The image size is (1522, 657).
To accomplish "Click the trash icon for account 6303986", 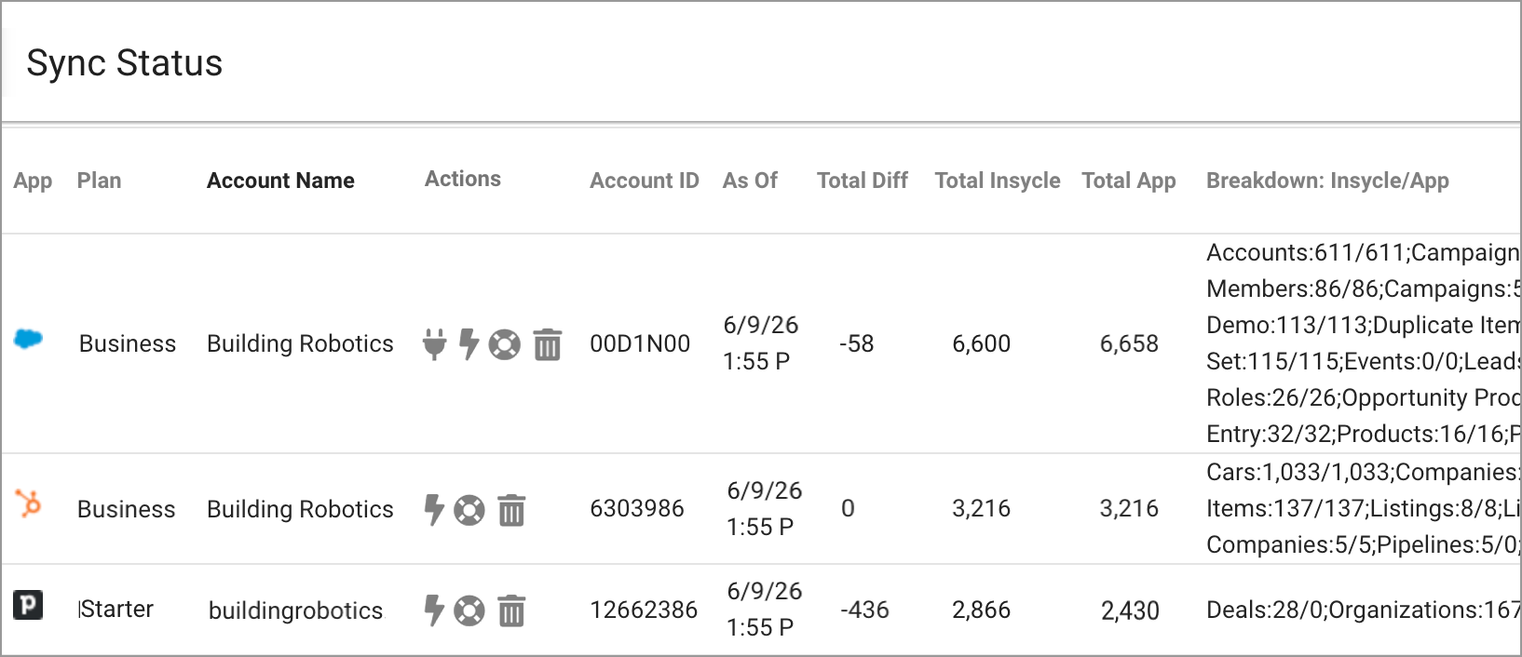I will (x=511, y=510).
